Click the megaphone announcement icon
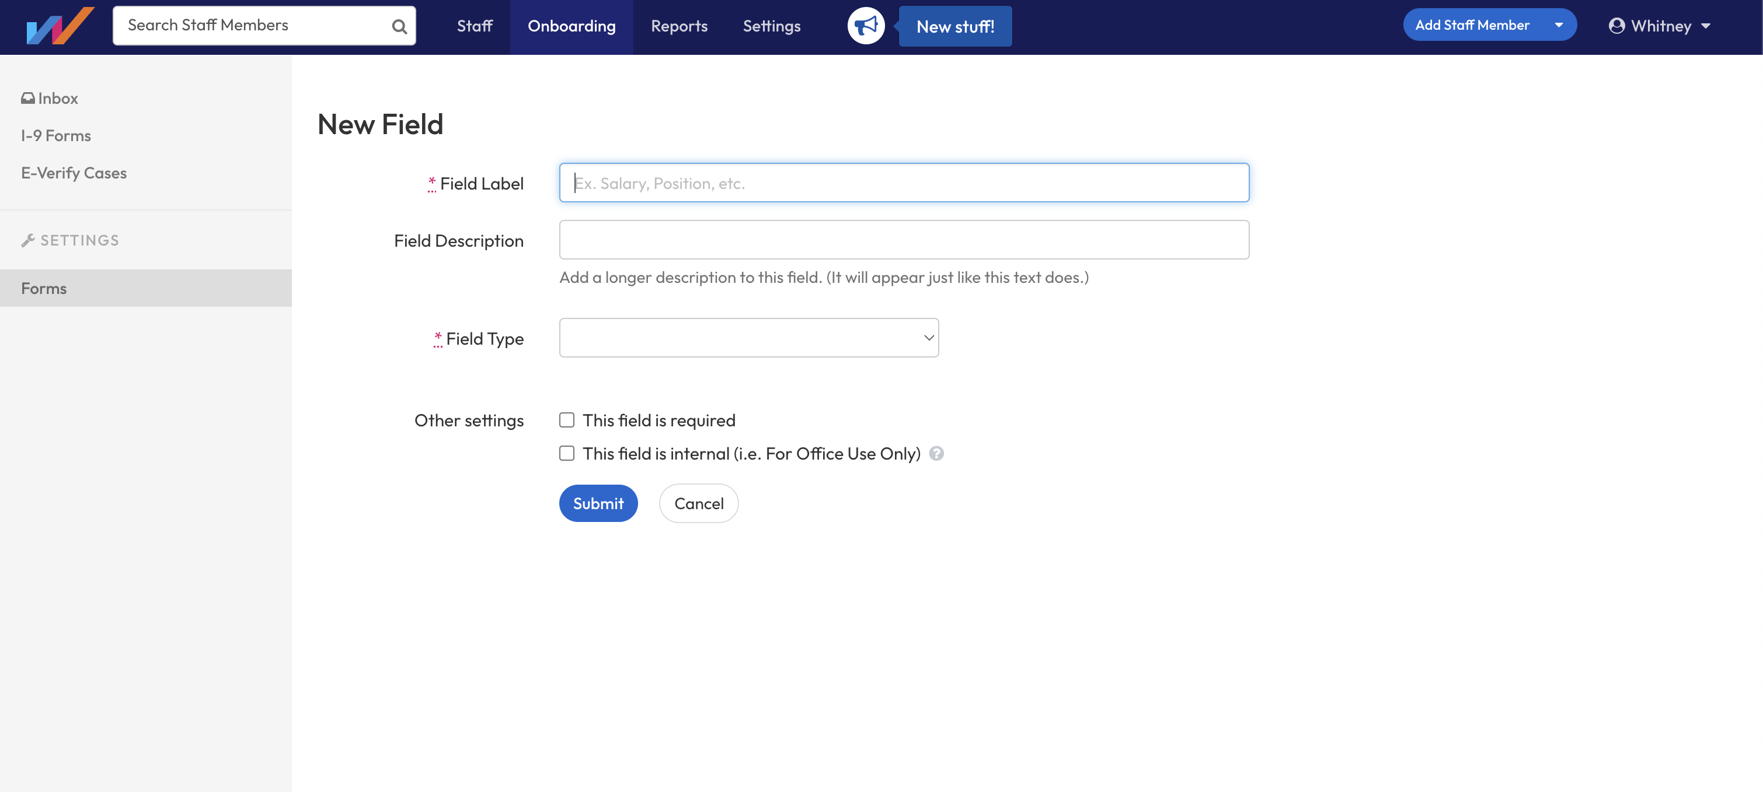Image resolution: width=1763 pixels, height=792 pixels. coord(866,26)
